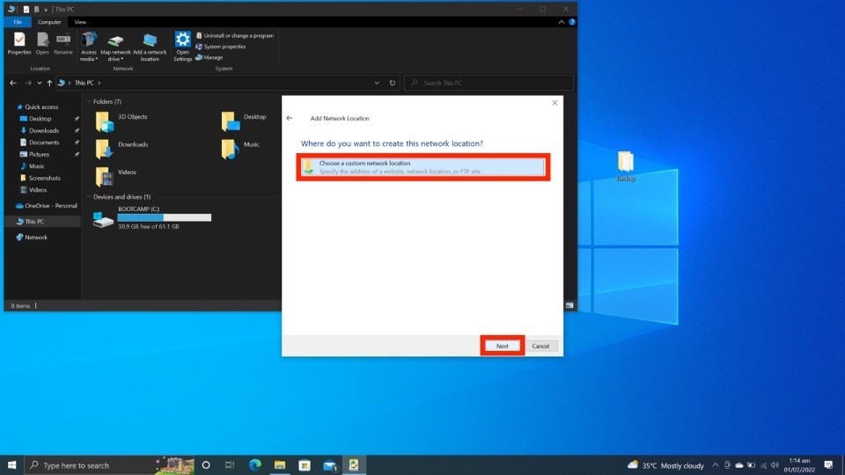Collapse the Devices and drives group

click(88, 196)
